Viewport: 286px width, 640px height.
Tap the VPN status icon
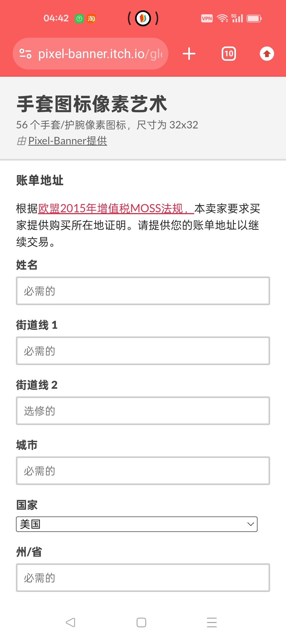[207, 18]
